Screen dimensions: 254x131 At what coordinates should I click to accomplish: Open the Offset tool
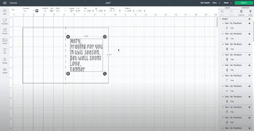coord(58,11)
